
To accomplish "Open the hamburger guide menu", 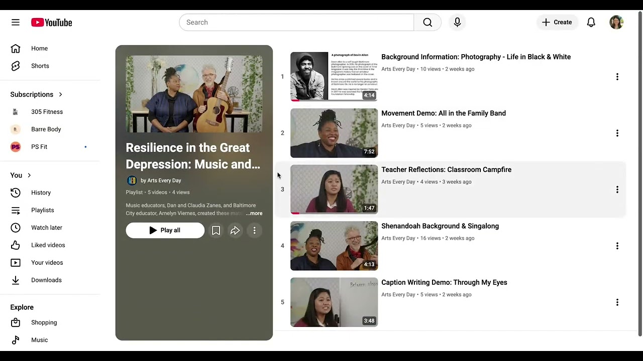I will click(16, 22).
